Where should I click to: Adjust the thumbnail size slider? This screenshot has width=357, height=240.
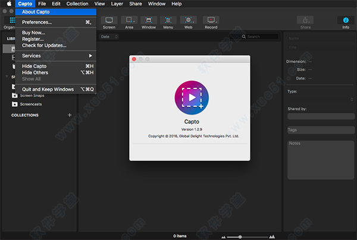(x=248, y=237)
